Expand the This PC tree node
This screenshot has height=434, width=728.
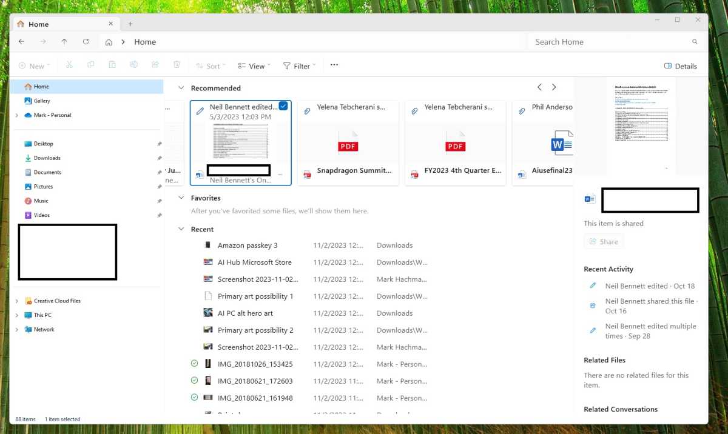(17, 315)
